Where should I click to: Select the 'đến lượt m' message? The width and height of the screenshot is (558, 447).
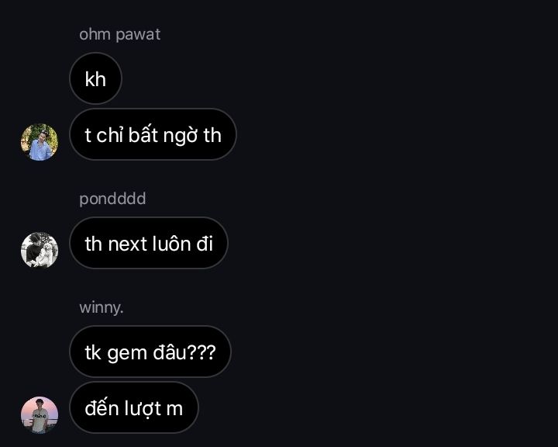click(x=134, y=407)
